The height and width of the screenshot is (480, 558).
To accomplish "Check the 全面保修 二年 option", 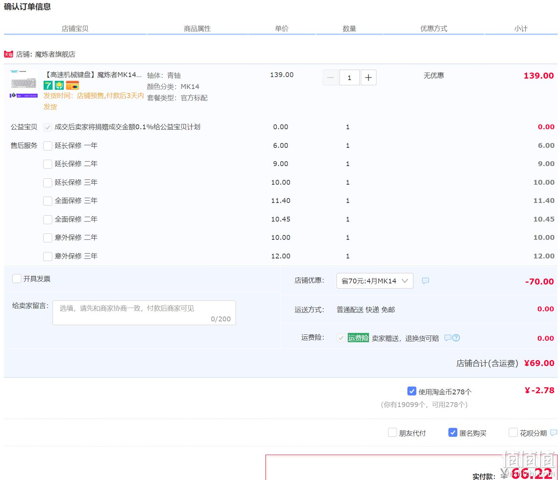I will pos(48,219).
